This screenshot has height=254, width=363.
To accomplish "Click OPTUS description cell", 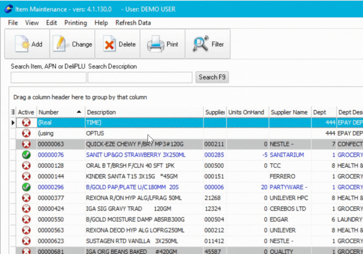I will click(x=144, y=133).
